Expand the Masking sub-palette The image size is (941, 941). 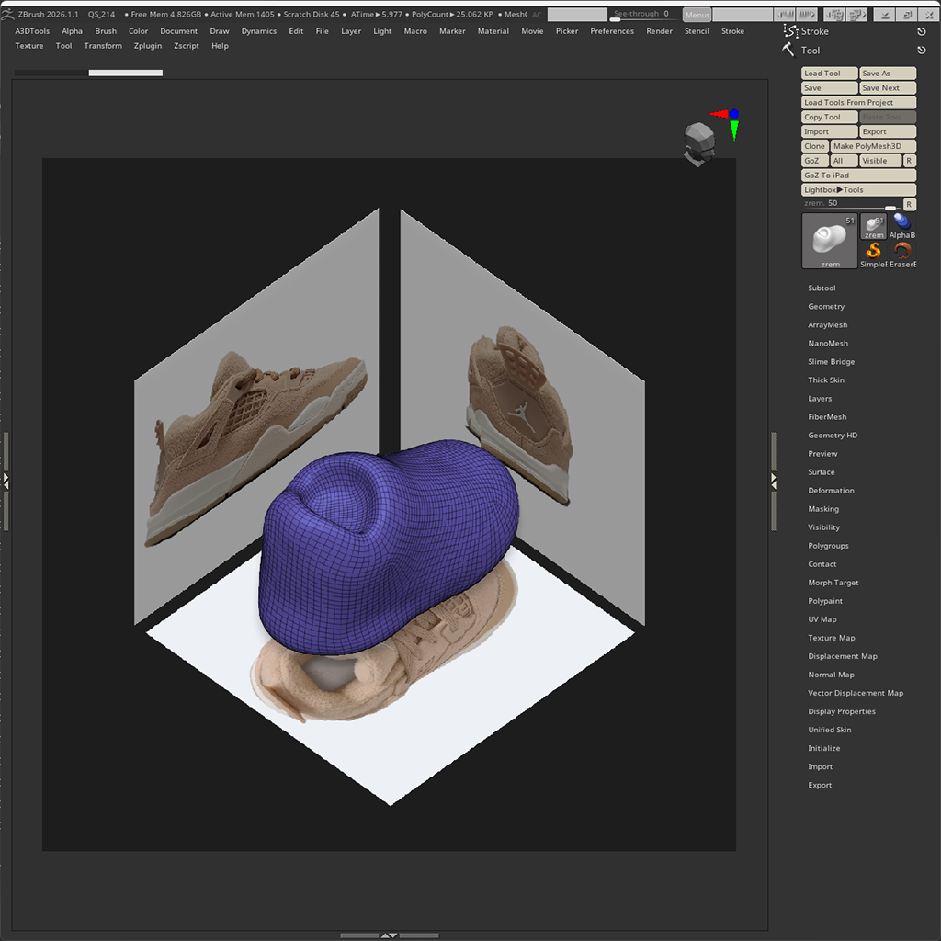pos(822,509)
